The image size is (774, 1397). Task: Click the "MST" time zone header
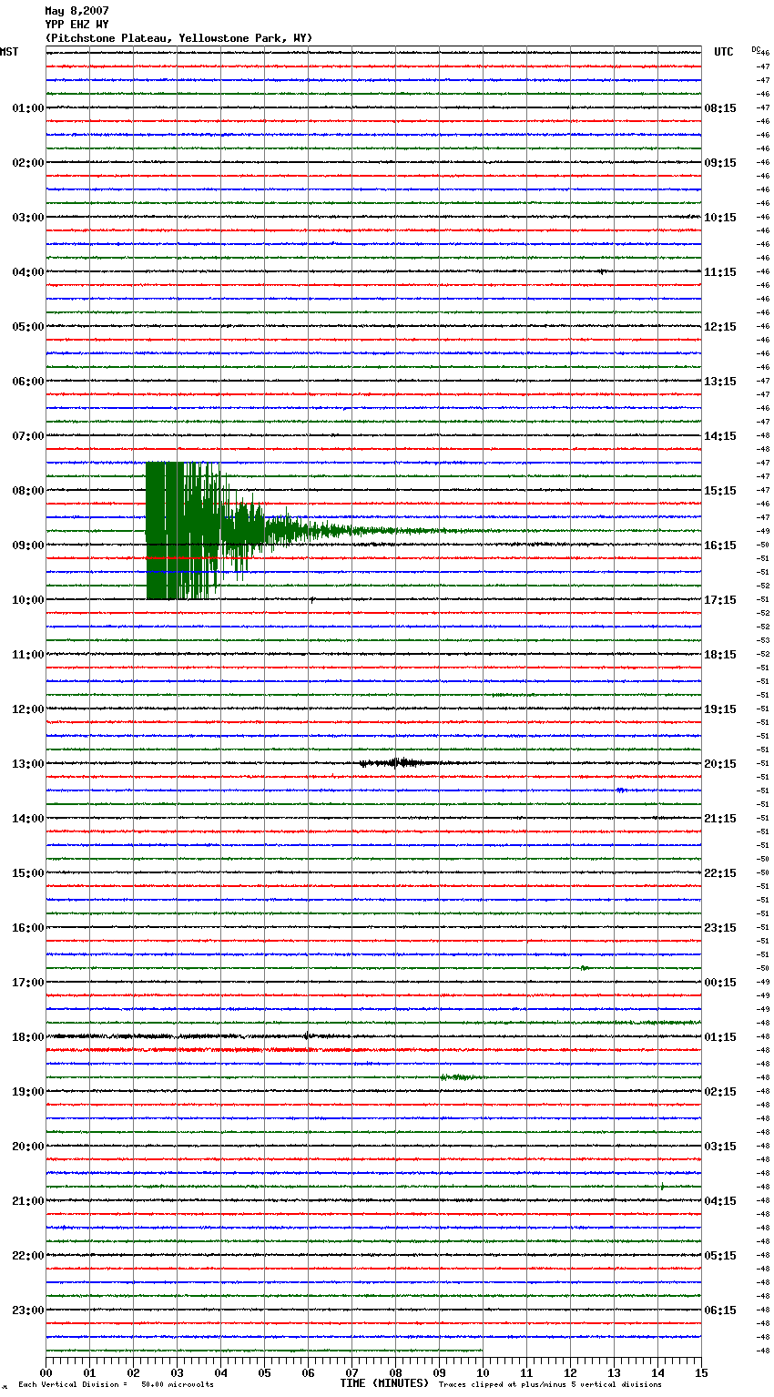tap(9, 52)
